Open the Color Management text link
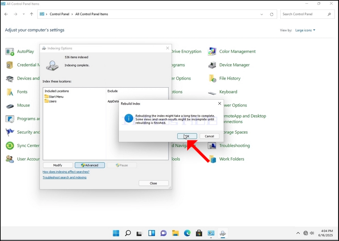Image resolution: width=339 pixels, height=241 pixels. pyautogui.click(x=237, y=52)
